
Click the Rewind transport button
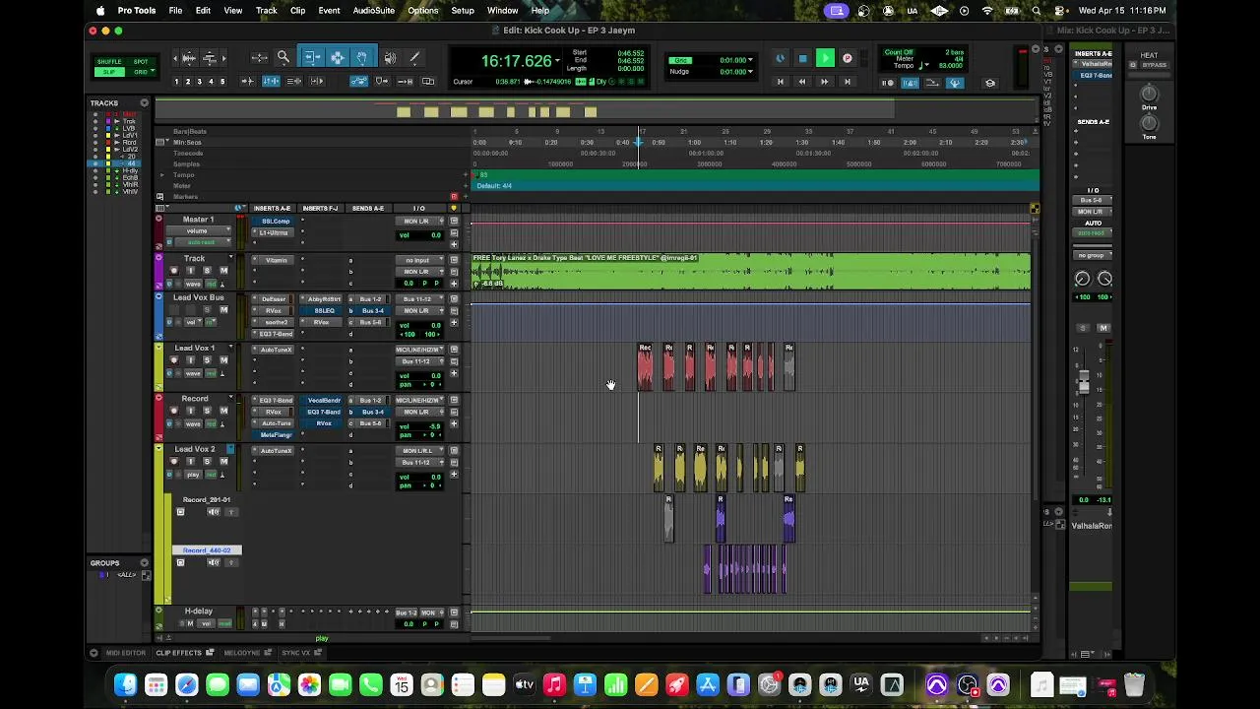tap(802, 82)
